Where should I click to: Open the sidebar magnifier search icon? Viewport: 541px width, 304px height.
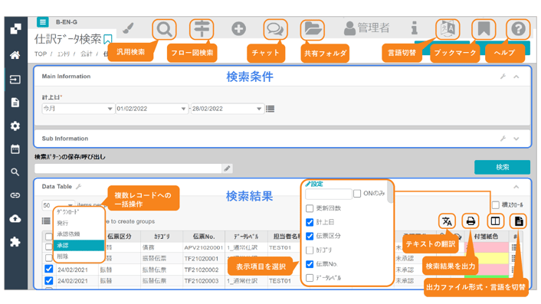point(15,172)
